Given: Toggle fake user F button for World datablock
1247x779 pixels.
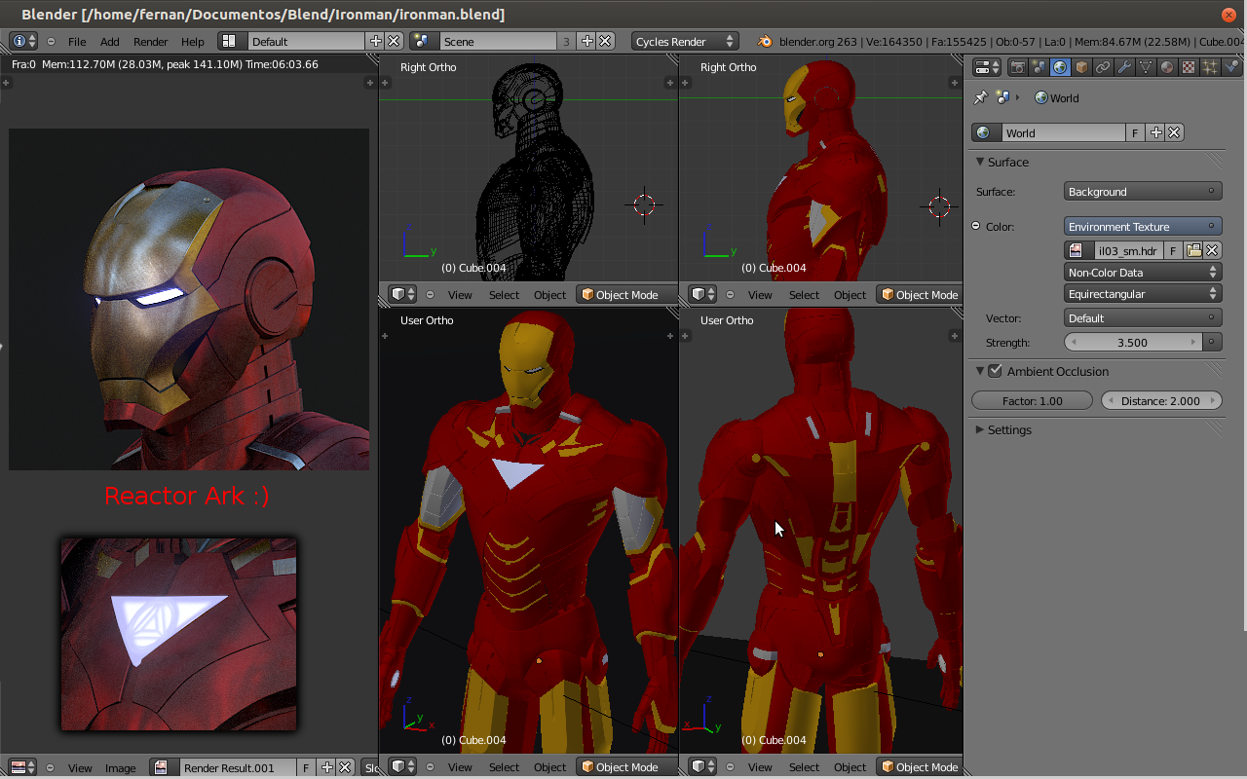Looking at the screenshot, I should 1135,132.
